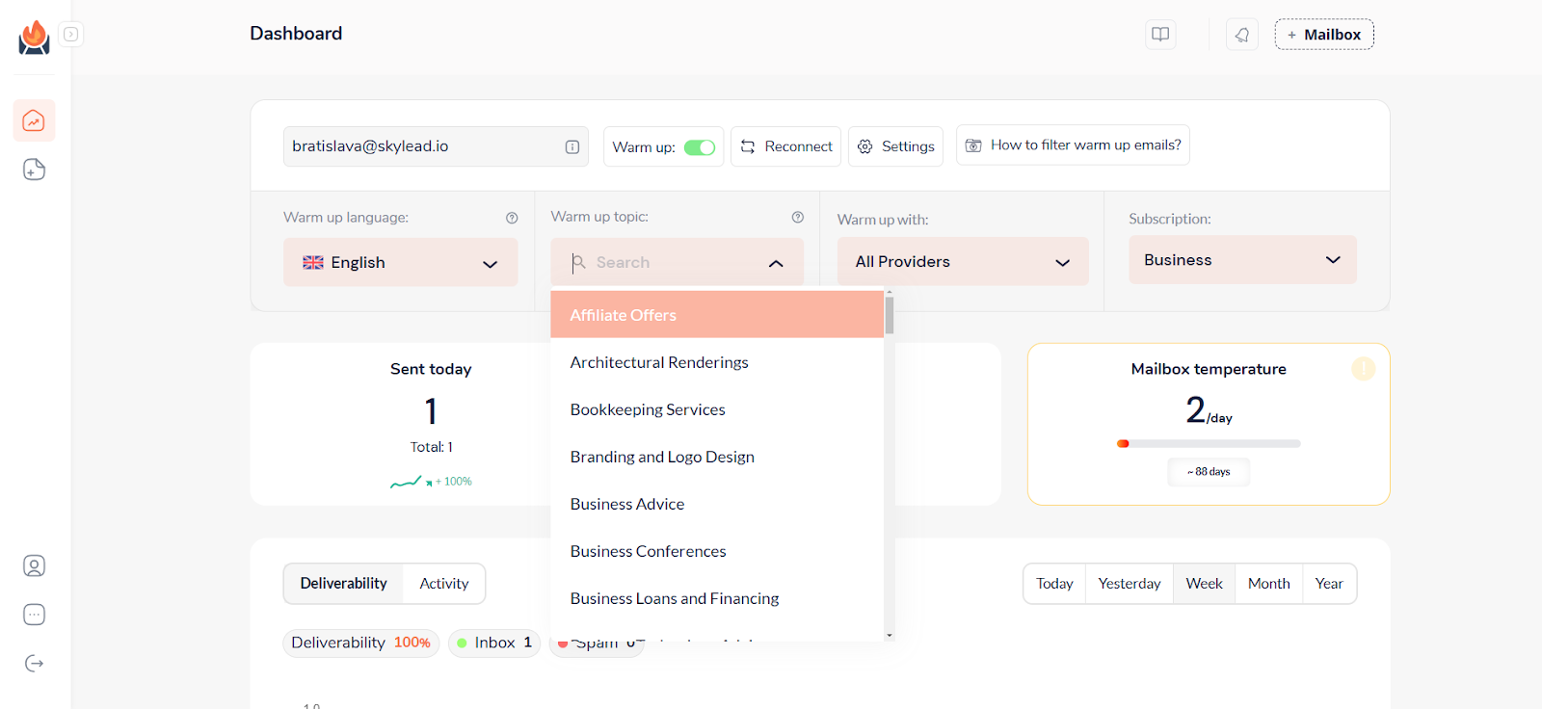Select Bookkeeping Services from topic list

pyautogui.click(x=648, y=409)
